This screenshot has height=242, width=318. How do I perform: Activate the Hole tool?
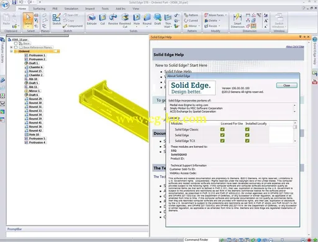coord(137,20)
